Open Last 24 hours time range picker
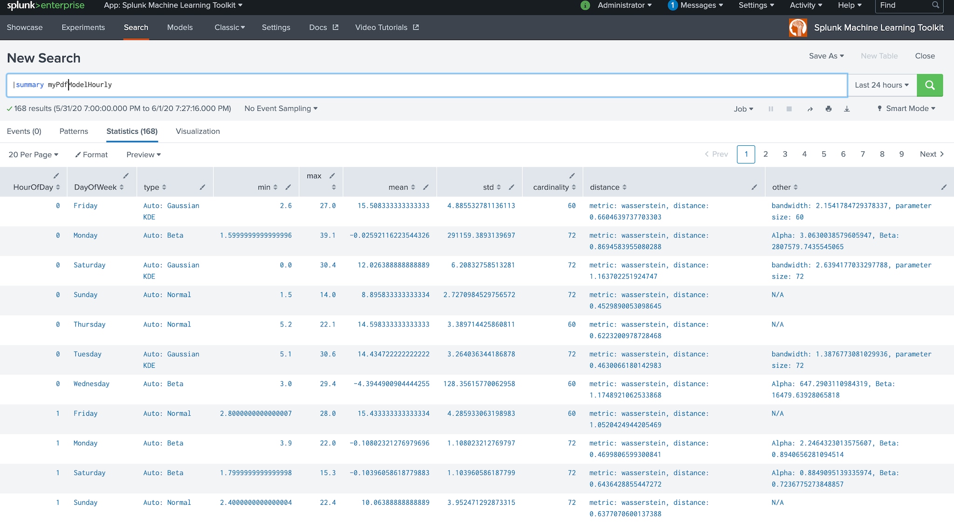Image resolution: width=954 pixels, height=522 pixels. coord(881,85)
